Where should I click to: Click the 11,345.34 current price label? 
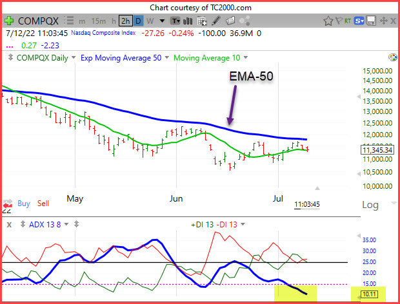click(377, 150)
